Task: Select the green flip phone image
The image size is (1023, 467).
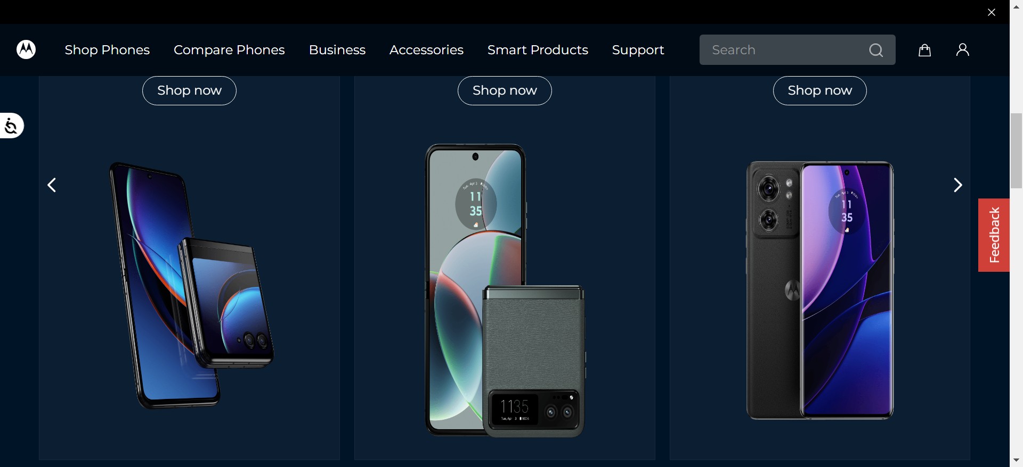Action: (505, 290)
